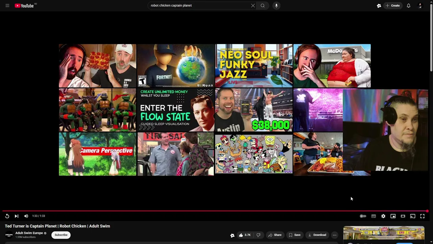
Task: Skip to the next video
Action: 16,216
